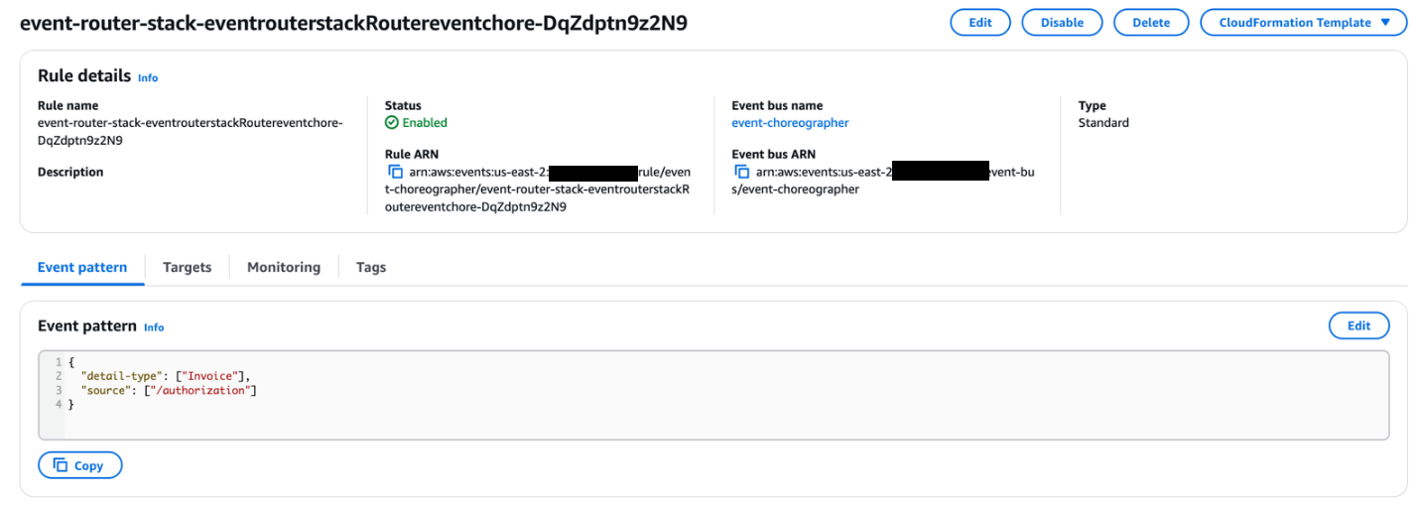
Task: Click the green Enabled status icon
Action: [391, 123]
